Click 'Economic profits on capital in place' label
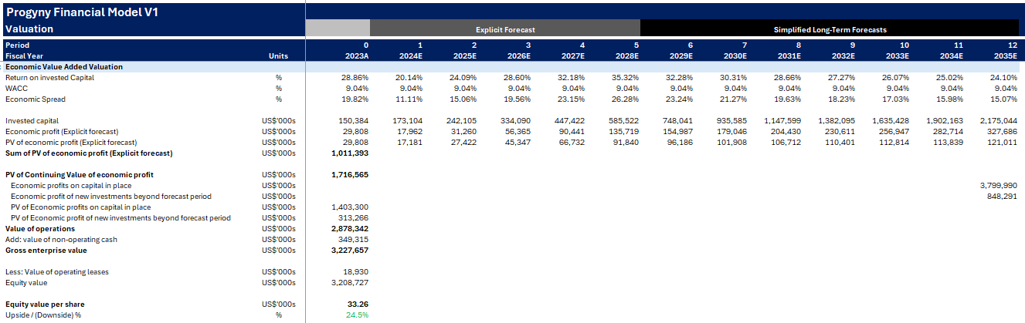The width and height of the screenshot is (1025, 323). [x=71, y=186]
